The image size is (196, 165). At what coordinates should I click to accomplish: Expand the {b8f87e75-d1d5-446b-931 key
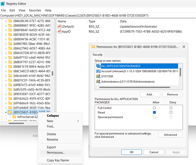6,85
